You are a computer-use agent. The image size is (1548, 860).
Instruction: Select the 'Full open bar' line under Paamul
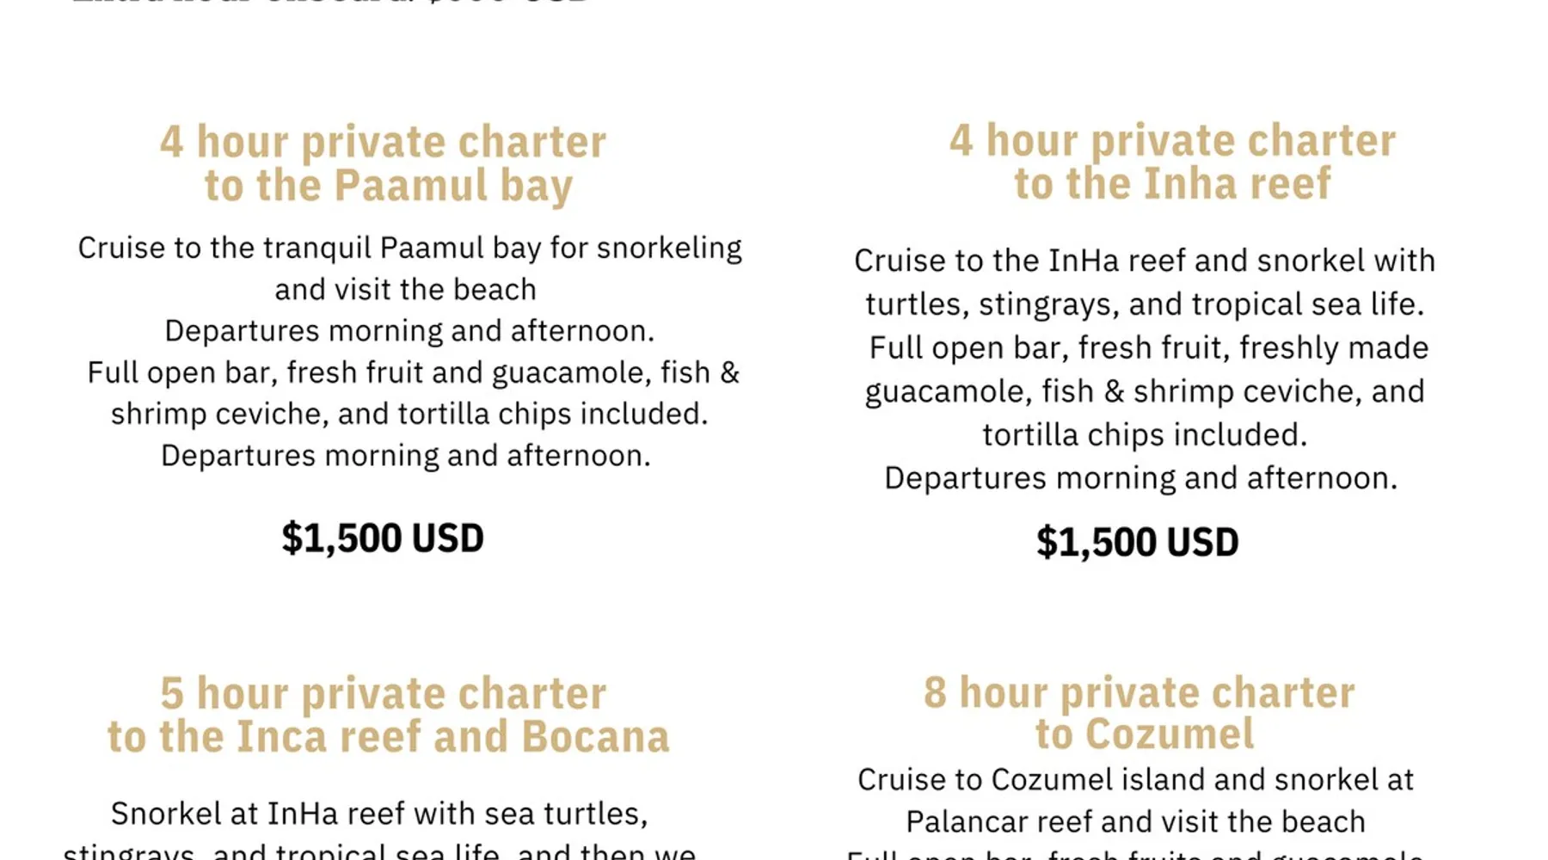[413, 372]
